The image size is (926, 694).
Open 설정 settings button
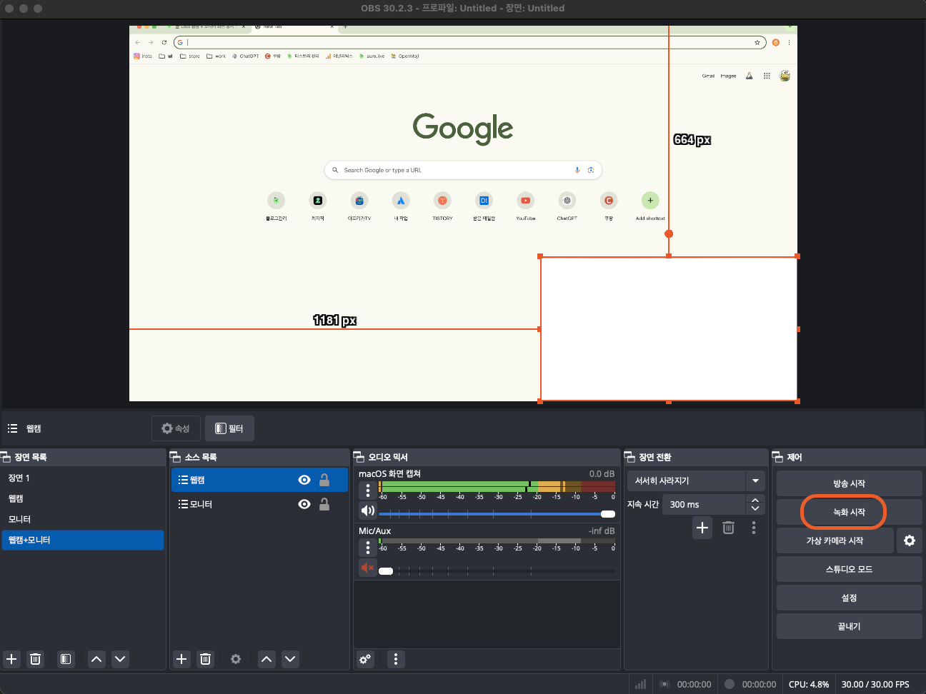point(850,598)
